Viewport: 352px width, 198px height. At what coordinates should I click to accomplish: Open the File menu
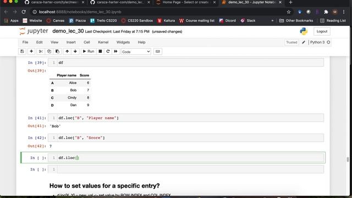25,42
